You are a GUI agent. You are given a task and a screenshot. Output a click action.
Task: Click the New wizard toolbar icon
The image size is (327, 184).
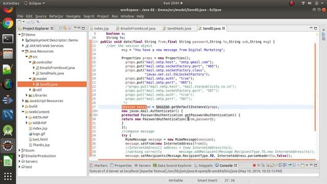click(19, 21)
